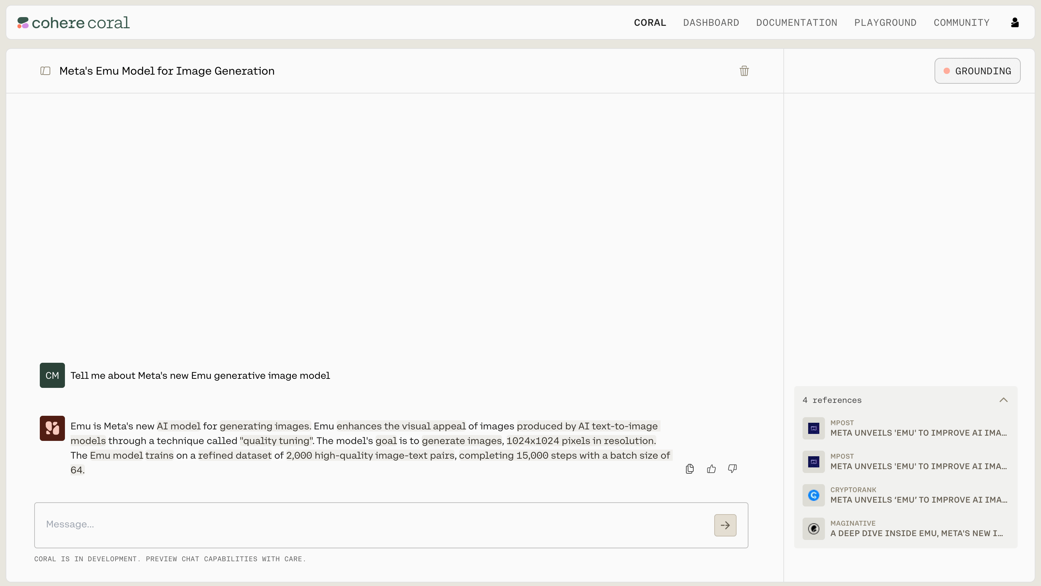Image resolution: width=1041 pixels, height=586 pixels.
Task: Click user message about Emu generative model
Action: point(200,376)
